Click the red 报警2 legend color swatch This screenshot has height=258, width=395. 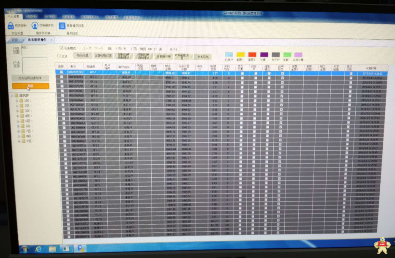[252, 54]
